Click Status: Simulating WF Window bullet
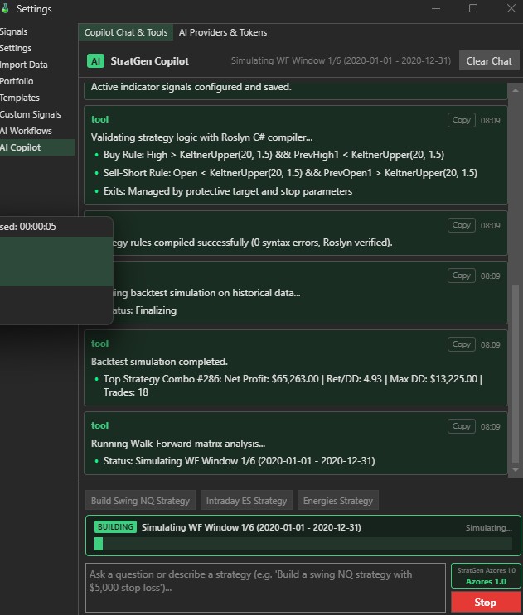This screenshot has height=615, width=523. 239,461
